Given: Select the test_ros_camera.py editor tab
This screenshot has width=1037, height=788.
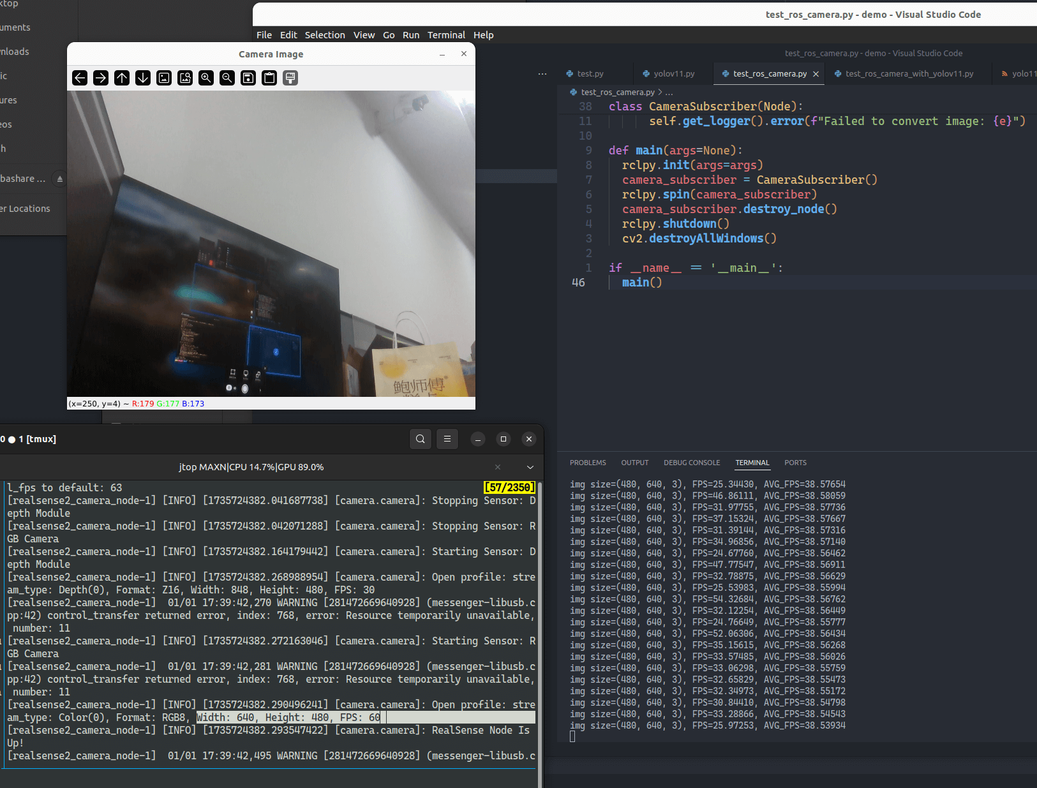Looking at the screenshot, I should point(770,74).
